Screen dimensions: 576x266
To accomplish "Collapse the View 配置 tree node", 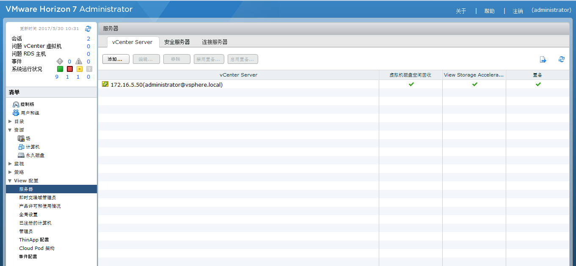I will (10, 181).
